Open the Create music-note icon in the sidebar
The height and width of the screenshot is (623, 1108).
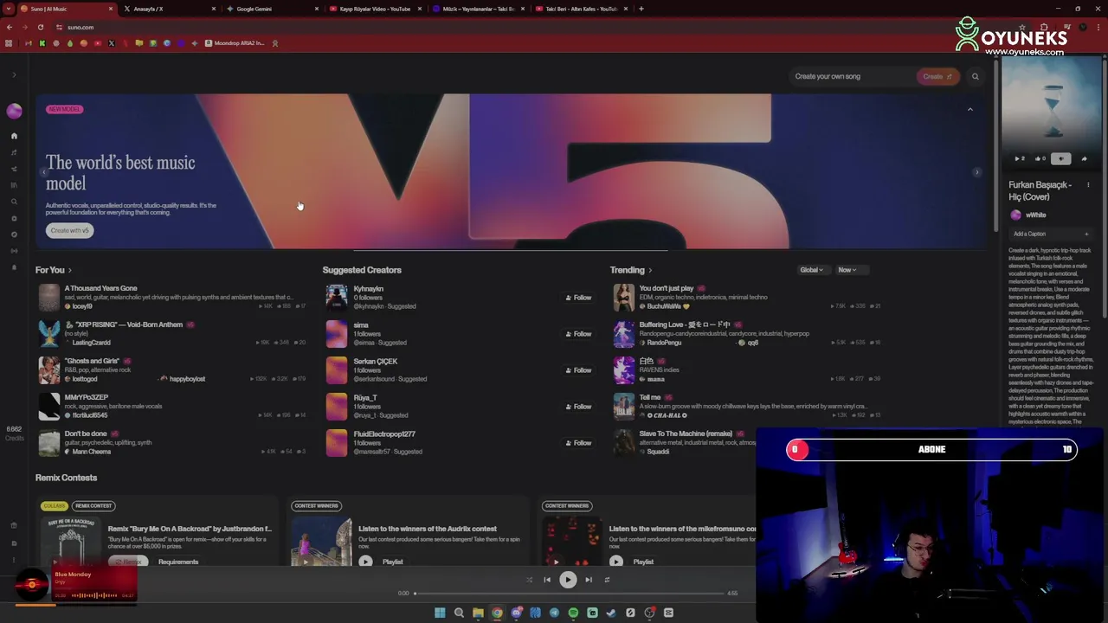14,152
